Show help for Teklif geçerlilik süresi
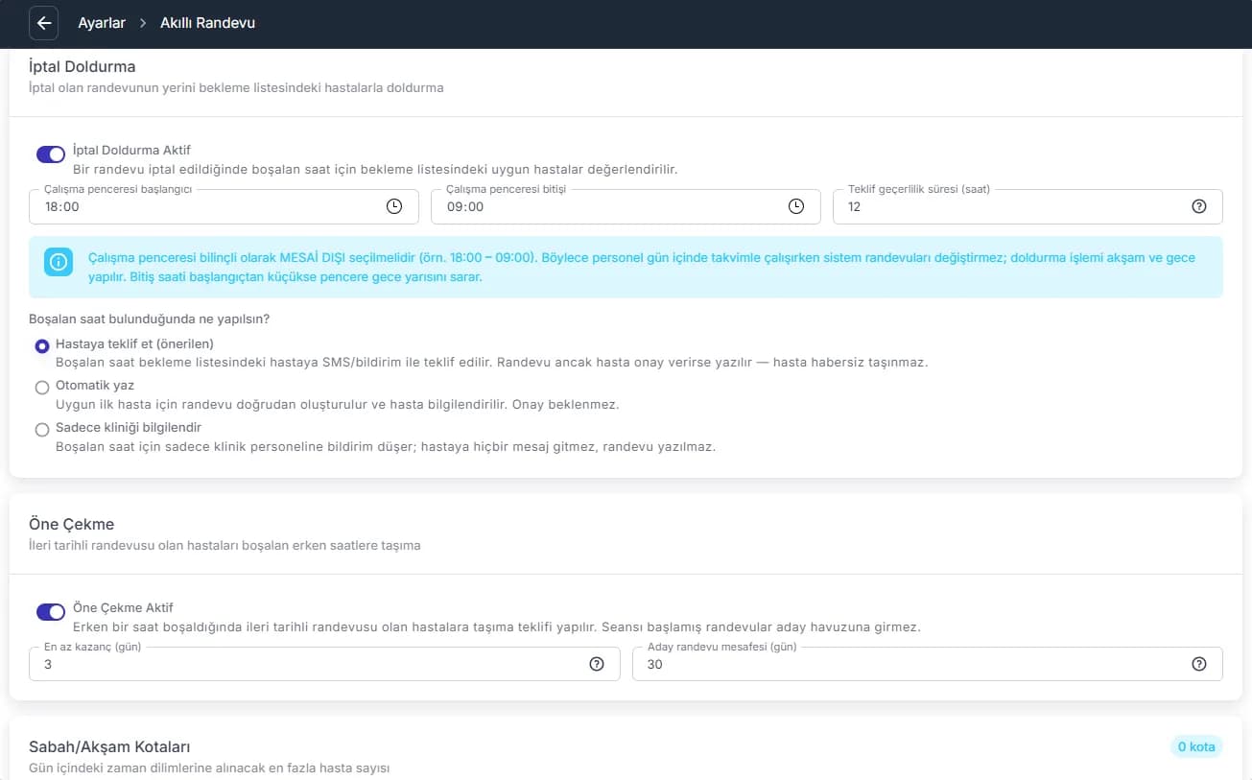Image resolution: width=1252 pixels, height=780 pixels. [1198, 206]
